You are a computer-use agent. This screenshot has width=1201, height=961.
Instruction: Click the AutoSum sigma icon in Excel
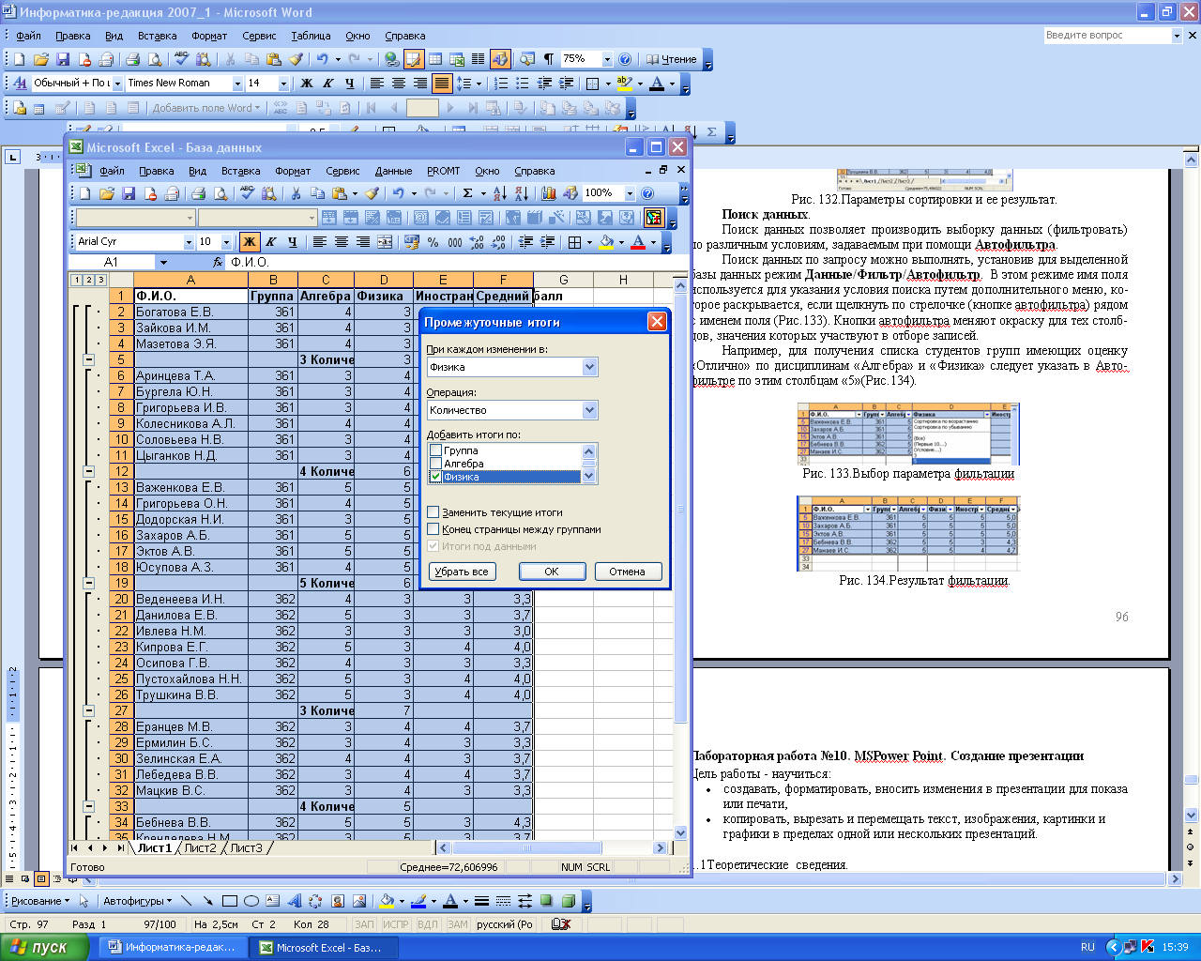click(467, 193)
